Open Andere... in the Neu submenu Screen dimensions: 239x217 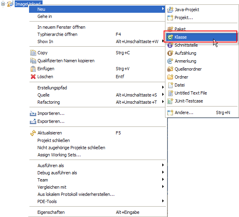click(184, 112)
